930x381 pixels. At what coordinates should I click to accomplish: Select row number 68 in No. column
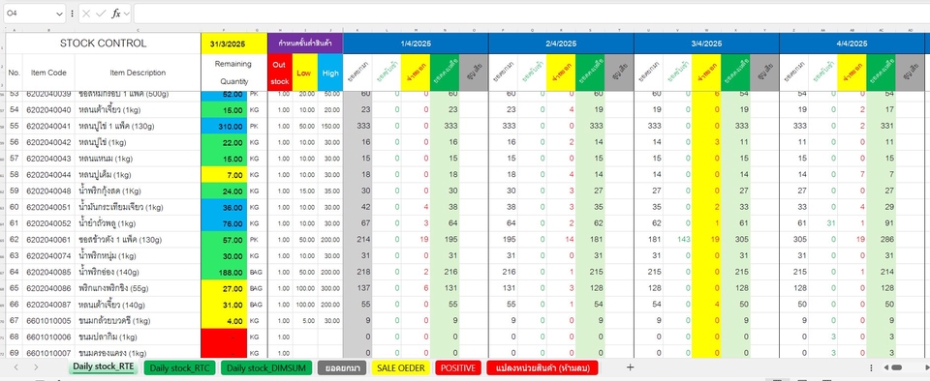coord(15,337)
